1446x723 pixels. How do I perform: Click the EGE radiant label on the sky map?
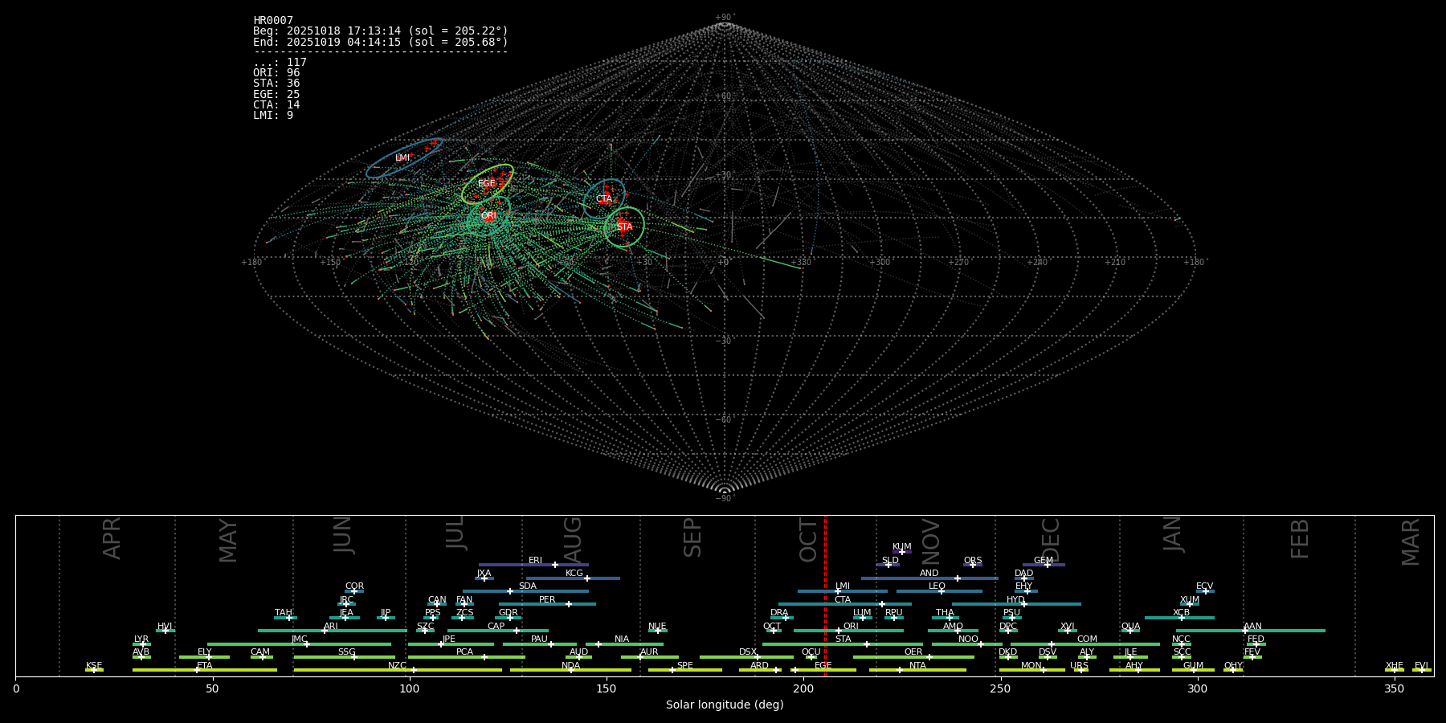(x=487, y=184)
